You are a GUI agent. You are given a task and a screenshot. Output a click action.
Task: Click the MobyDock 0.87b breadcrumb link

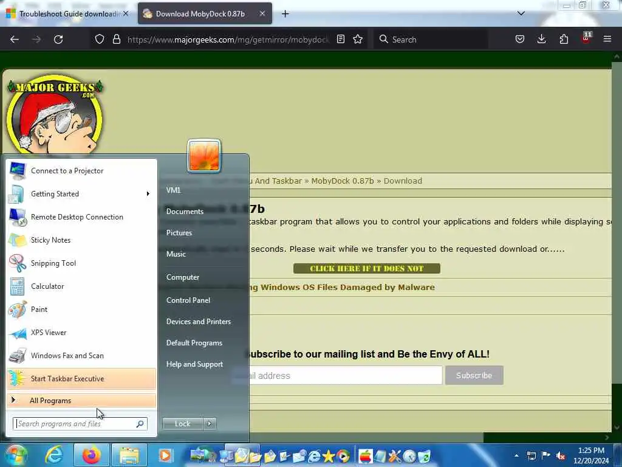[x=343, y=181]
